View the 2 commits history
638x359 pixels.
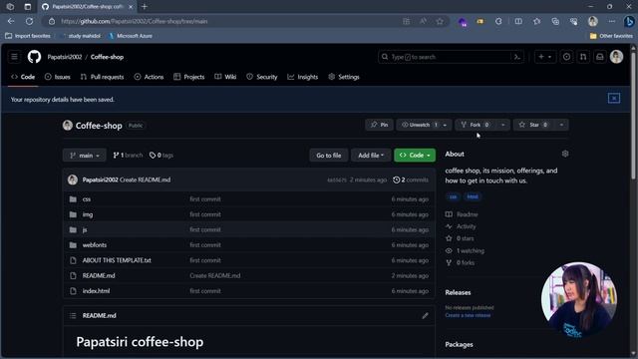411,179
